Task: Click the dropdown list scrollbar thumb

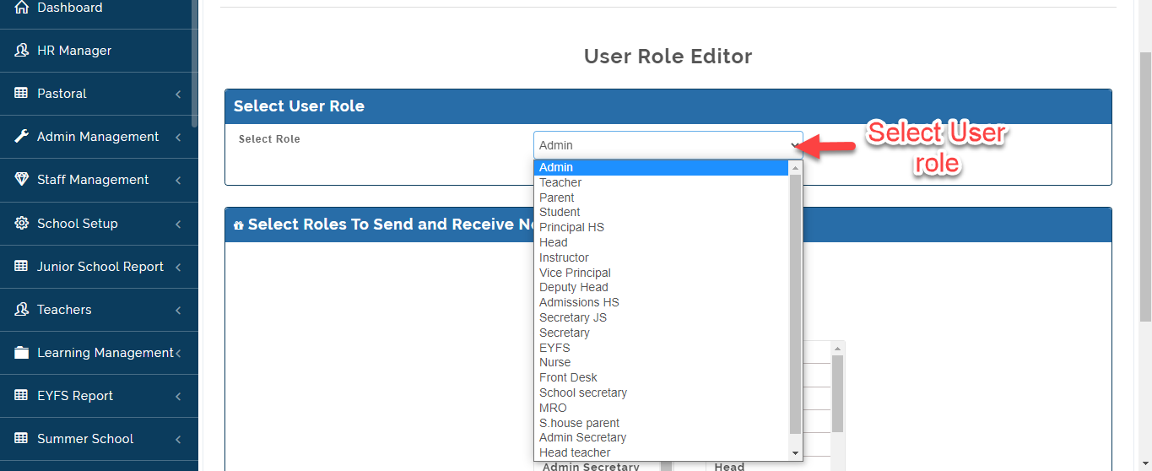Action: click(795, 304)
